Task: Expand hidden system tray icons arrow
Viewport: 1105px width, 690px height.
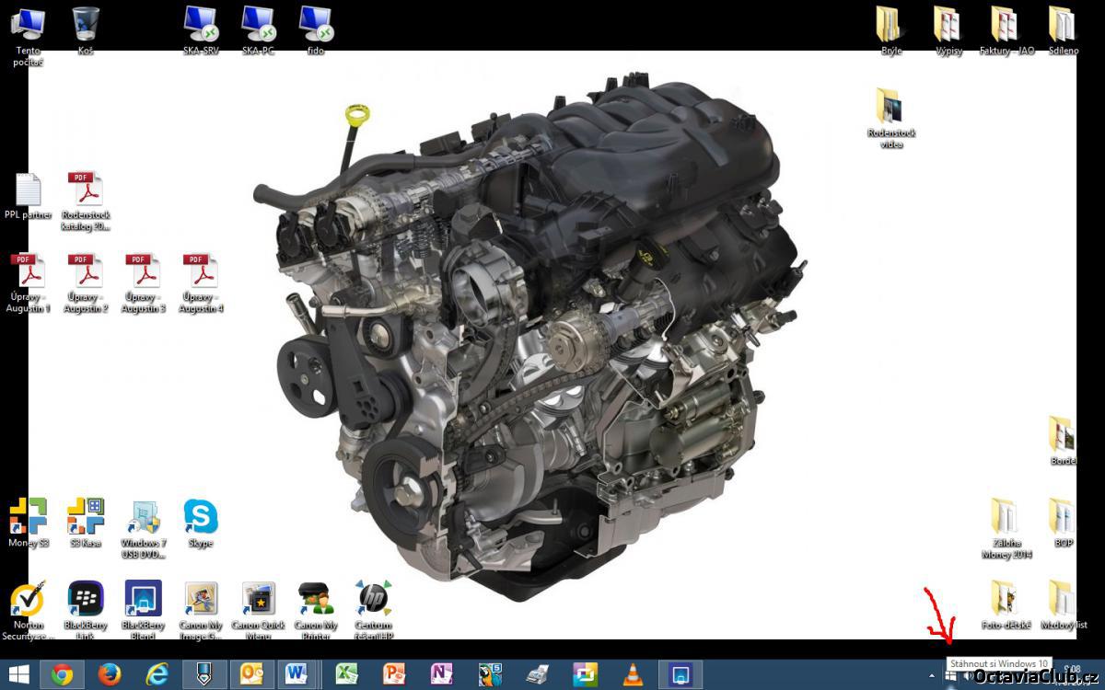Action: point(931,675)
